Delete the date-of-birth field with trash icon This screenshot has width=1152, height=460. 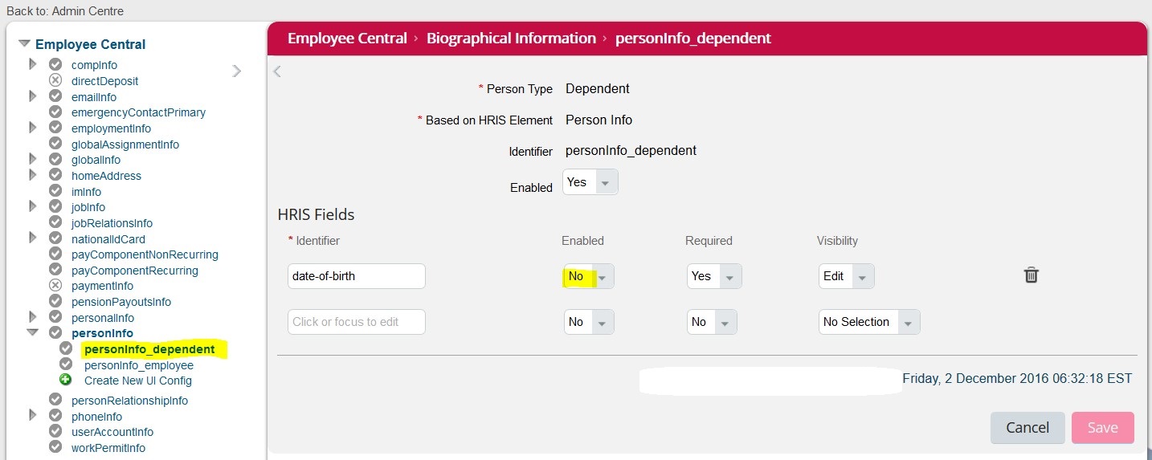(x=1031, y=275)
